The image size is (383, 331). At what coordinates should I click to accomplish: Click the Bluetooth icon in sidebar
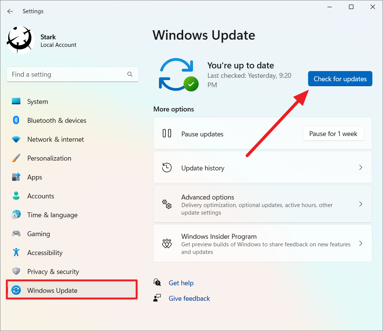point(16,120)
